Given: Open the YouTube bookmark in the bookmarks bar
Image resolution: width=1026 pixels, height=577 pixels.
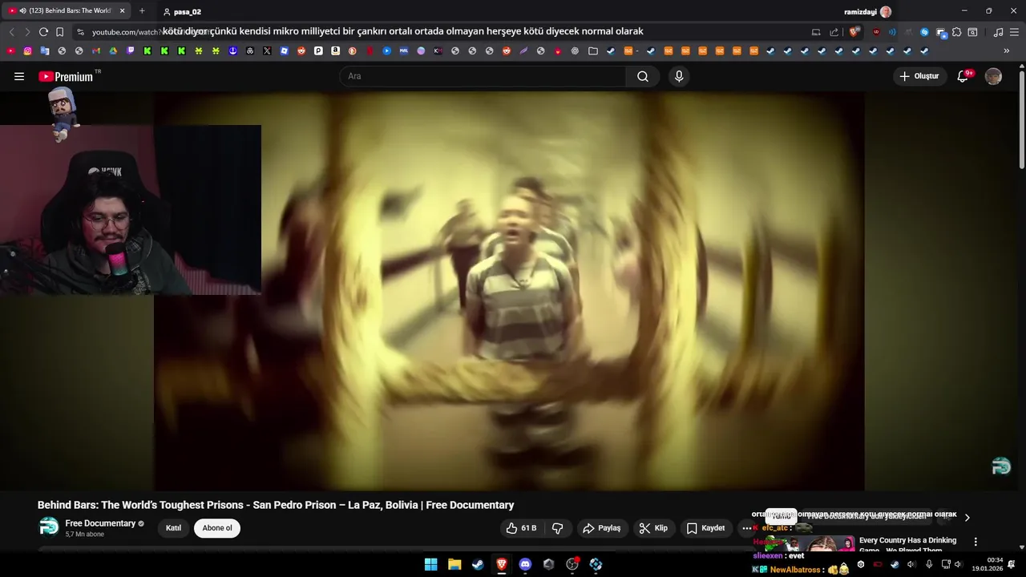Looking at the screenshot, I should 10,50.
